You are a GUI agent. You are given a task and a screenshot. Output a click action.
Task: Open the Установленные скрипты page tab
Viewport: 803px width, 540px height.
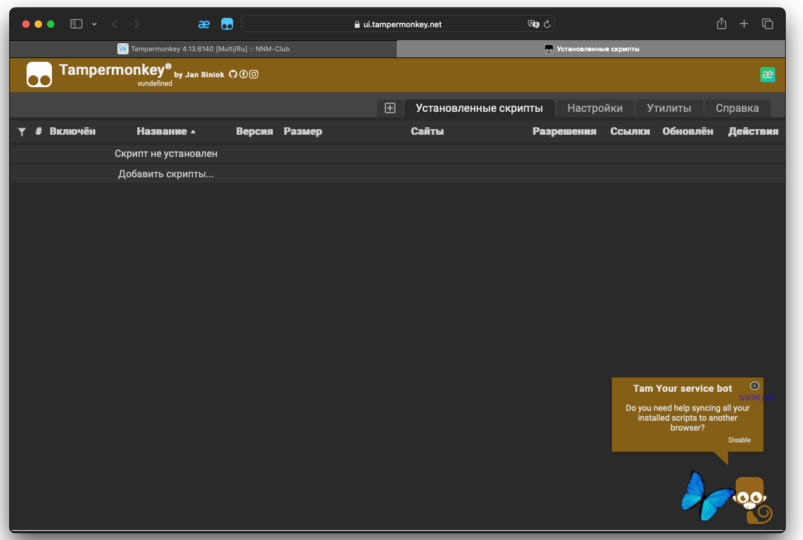[x=480, y=108]
